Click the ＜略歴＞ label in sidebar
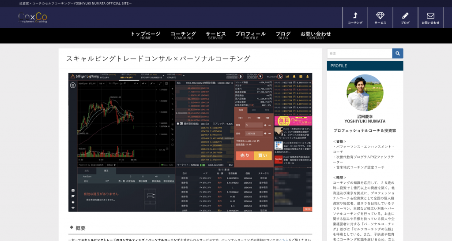The image size is (452, 241). [339, 178]
